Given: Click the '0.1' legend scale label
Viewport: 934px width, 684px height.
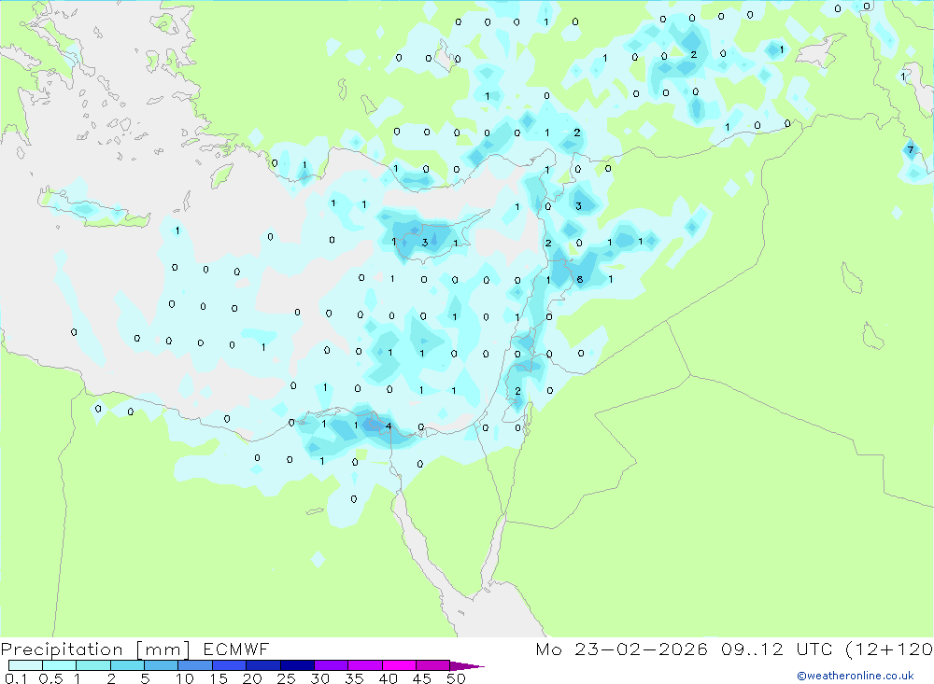Looking at the screenshot, I should tap(16, 678).
